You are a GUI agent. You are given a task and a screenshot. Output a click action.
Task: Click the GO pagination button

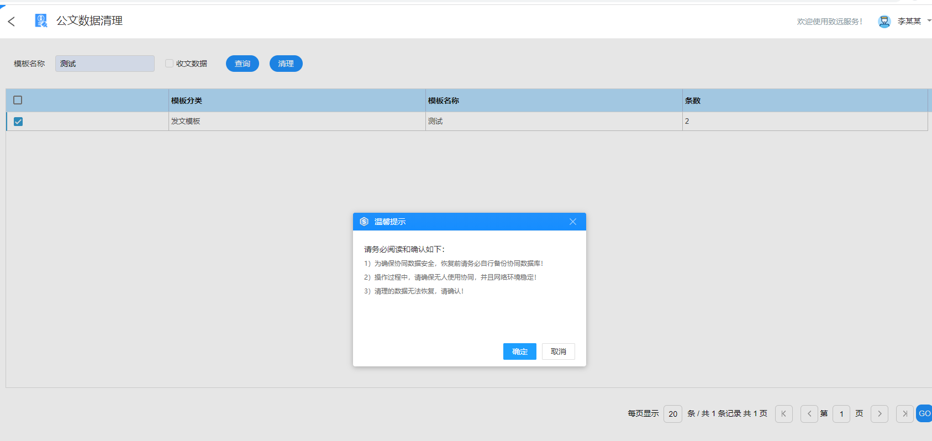click(x=924, y=414)
